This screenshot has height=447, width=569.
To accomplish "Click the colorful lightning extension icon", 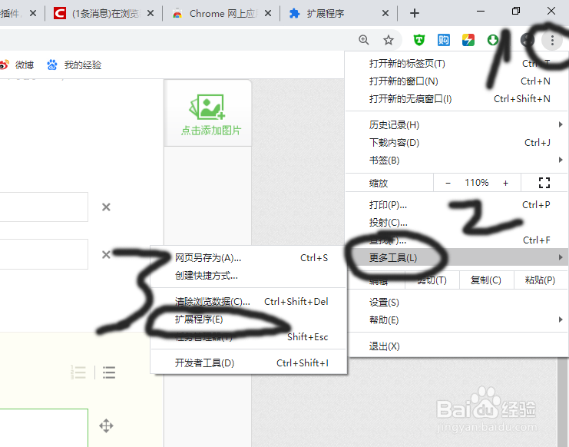I will pyautogui.click(x=468, y=39).
